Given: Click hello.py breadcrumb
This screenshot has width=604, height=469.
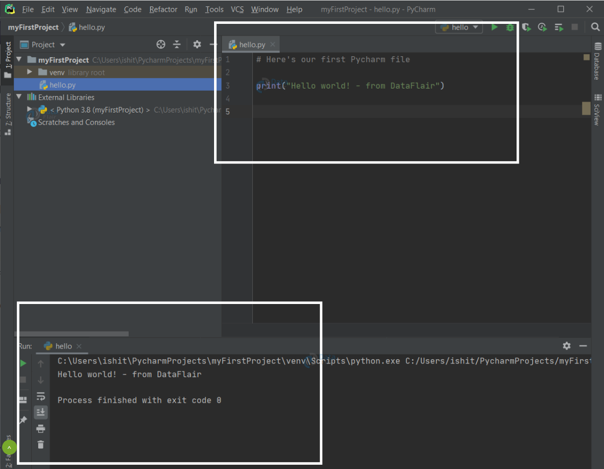Looking at the screenshot, I should [87, 27].
